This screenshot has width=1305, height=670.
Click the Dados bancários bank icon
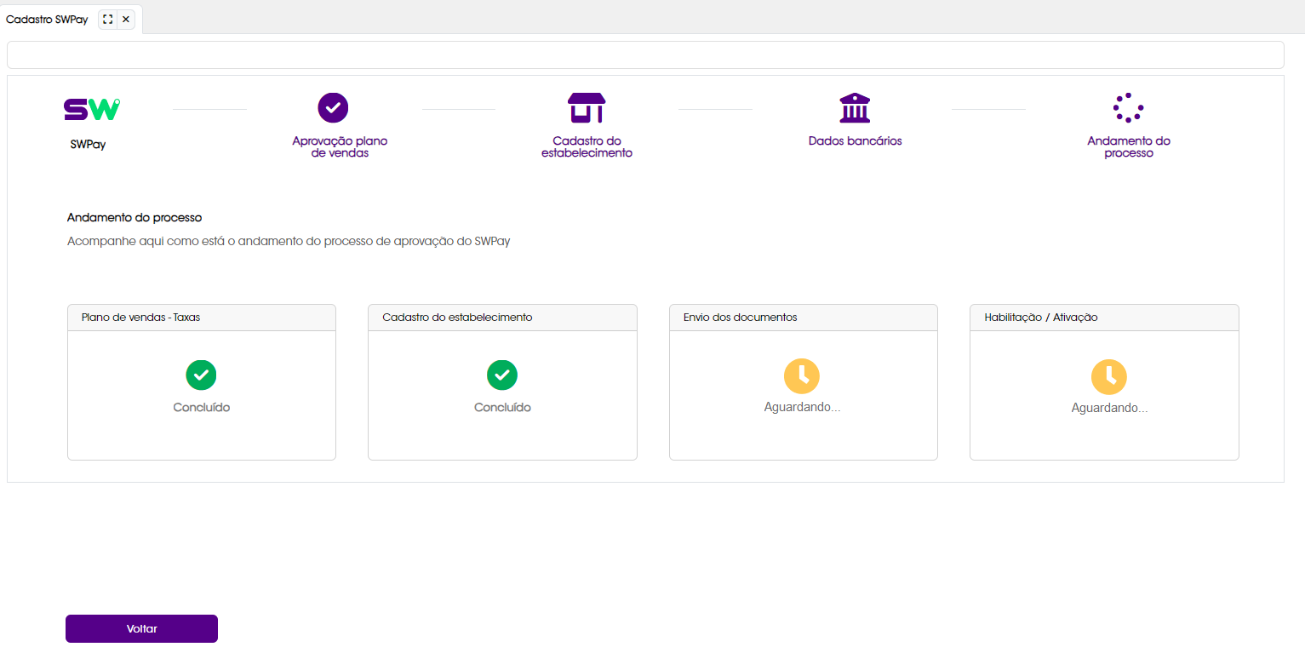855,108
